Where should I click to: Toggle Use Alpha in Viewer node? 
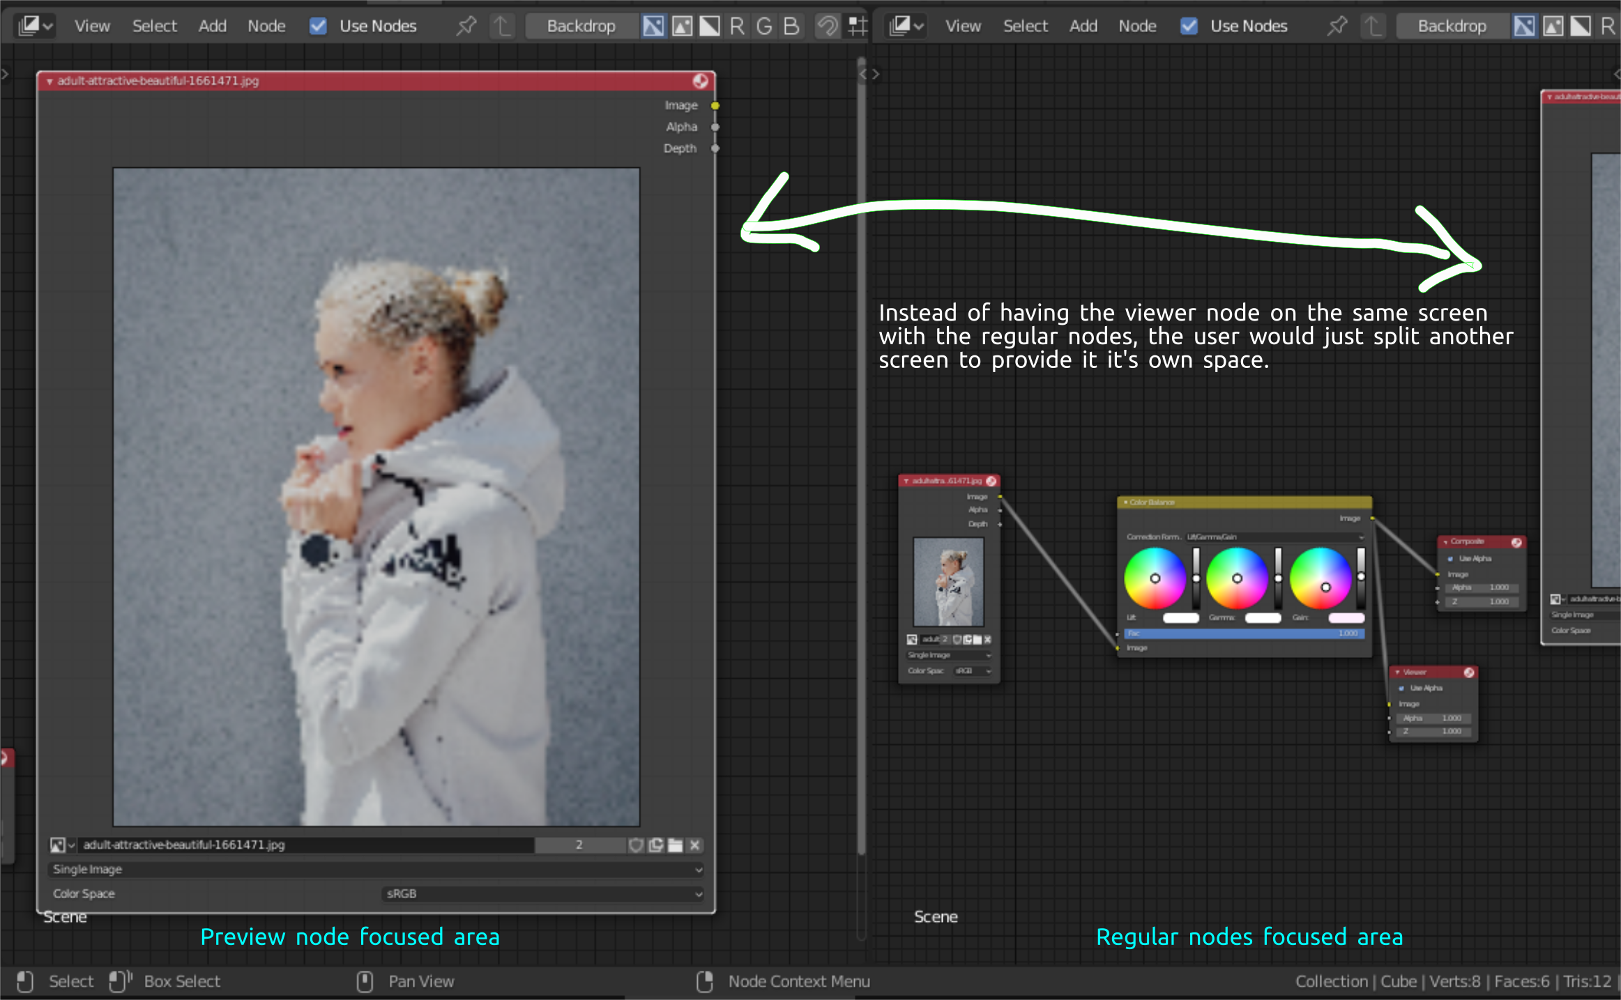(x=1401, y=689)
